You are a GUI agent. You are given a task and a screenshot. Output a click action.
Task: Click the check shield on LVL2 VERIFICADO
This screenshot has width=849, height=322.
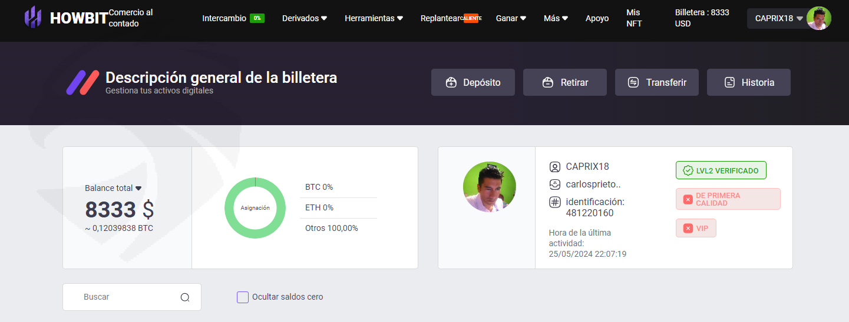click(688, 170)
